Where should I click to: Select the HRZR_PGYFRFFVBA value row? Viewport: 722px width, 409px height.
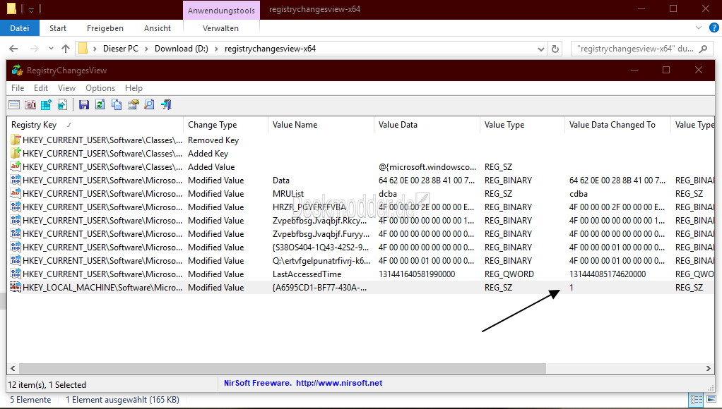coord(361,207)
